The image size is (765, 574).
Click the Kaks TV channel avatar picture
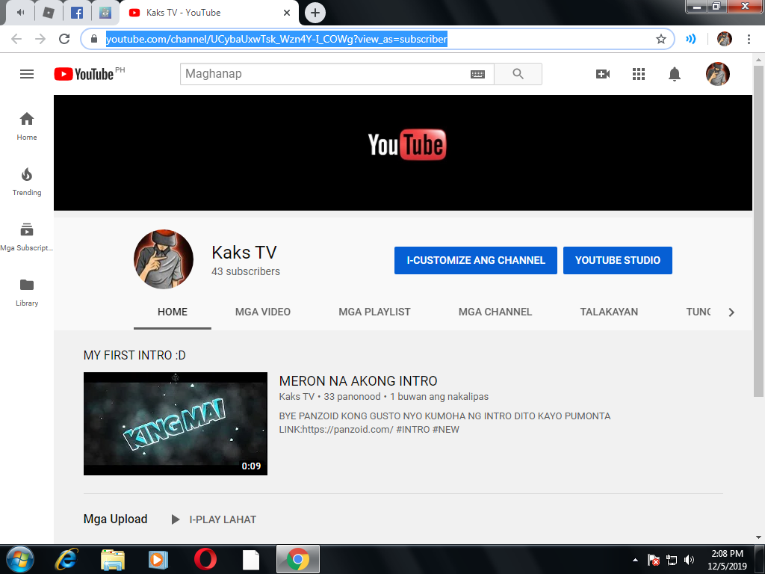(164, 259)
